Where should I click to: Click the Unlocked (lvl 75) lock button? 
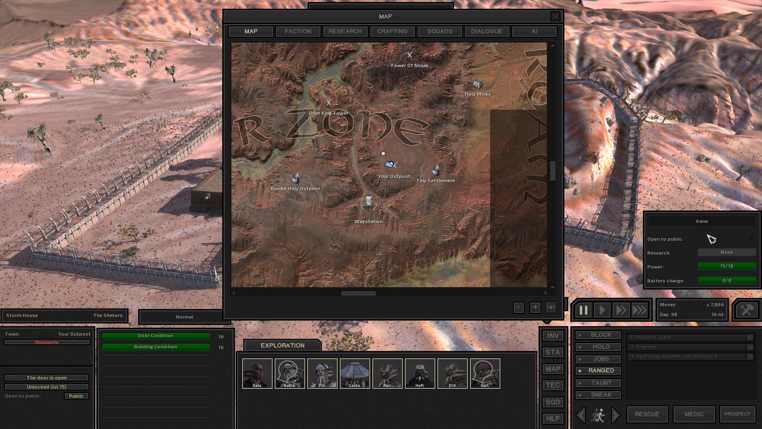[x=46, y=387]
